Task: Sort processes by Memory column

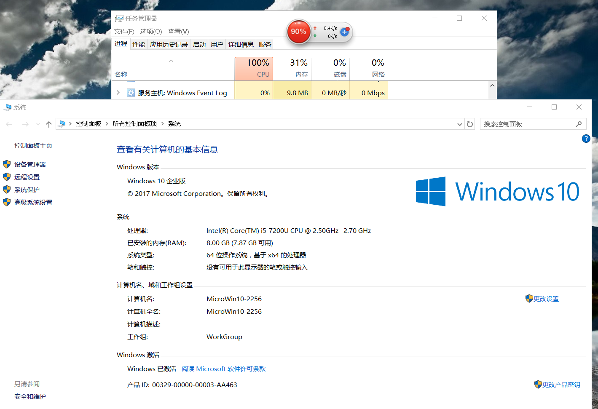Action: (x=292, y=69)
